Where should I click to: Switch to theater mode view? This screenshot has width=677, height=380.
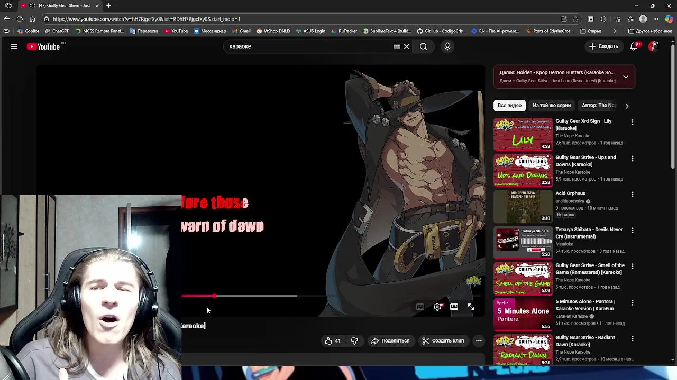(x=454, y=307)
